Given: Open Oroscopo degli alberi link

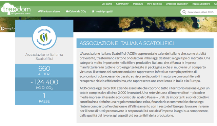Looking at the screenshot, I should pos(177,4).
